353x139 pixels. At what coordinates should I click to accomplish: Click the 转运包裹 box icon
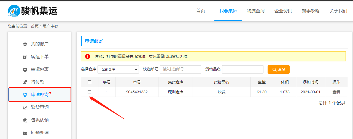coord(25,70)
